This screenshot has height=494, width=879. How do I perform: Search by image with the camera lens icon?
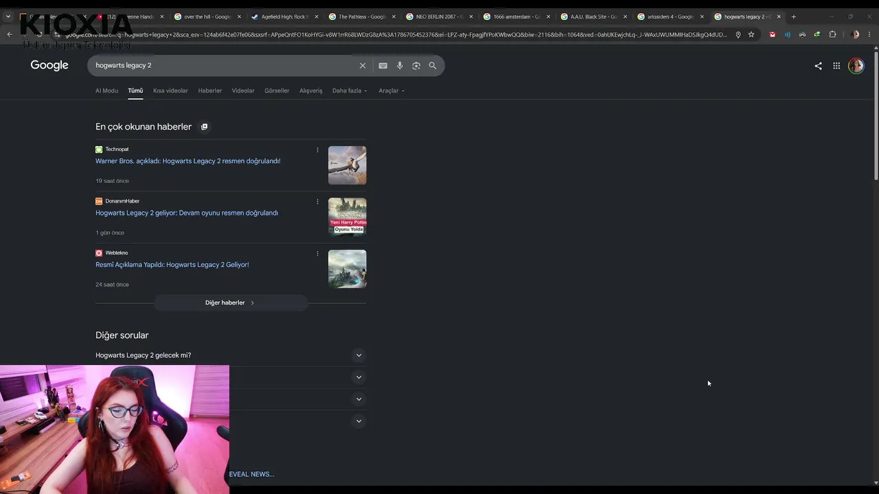416,66
